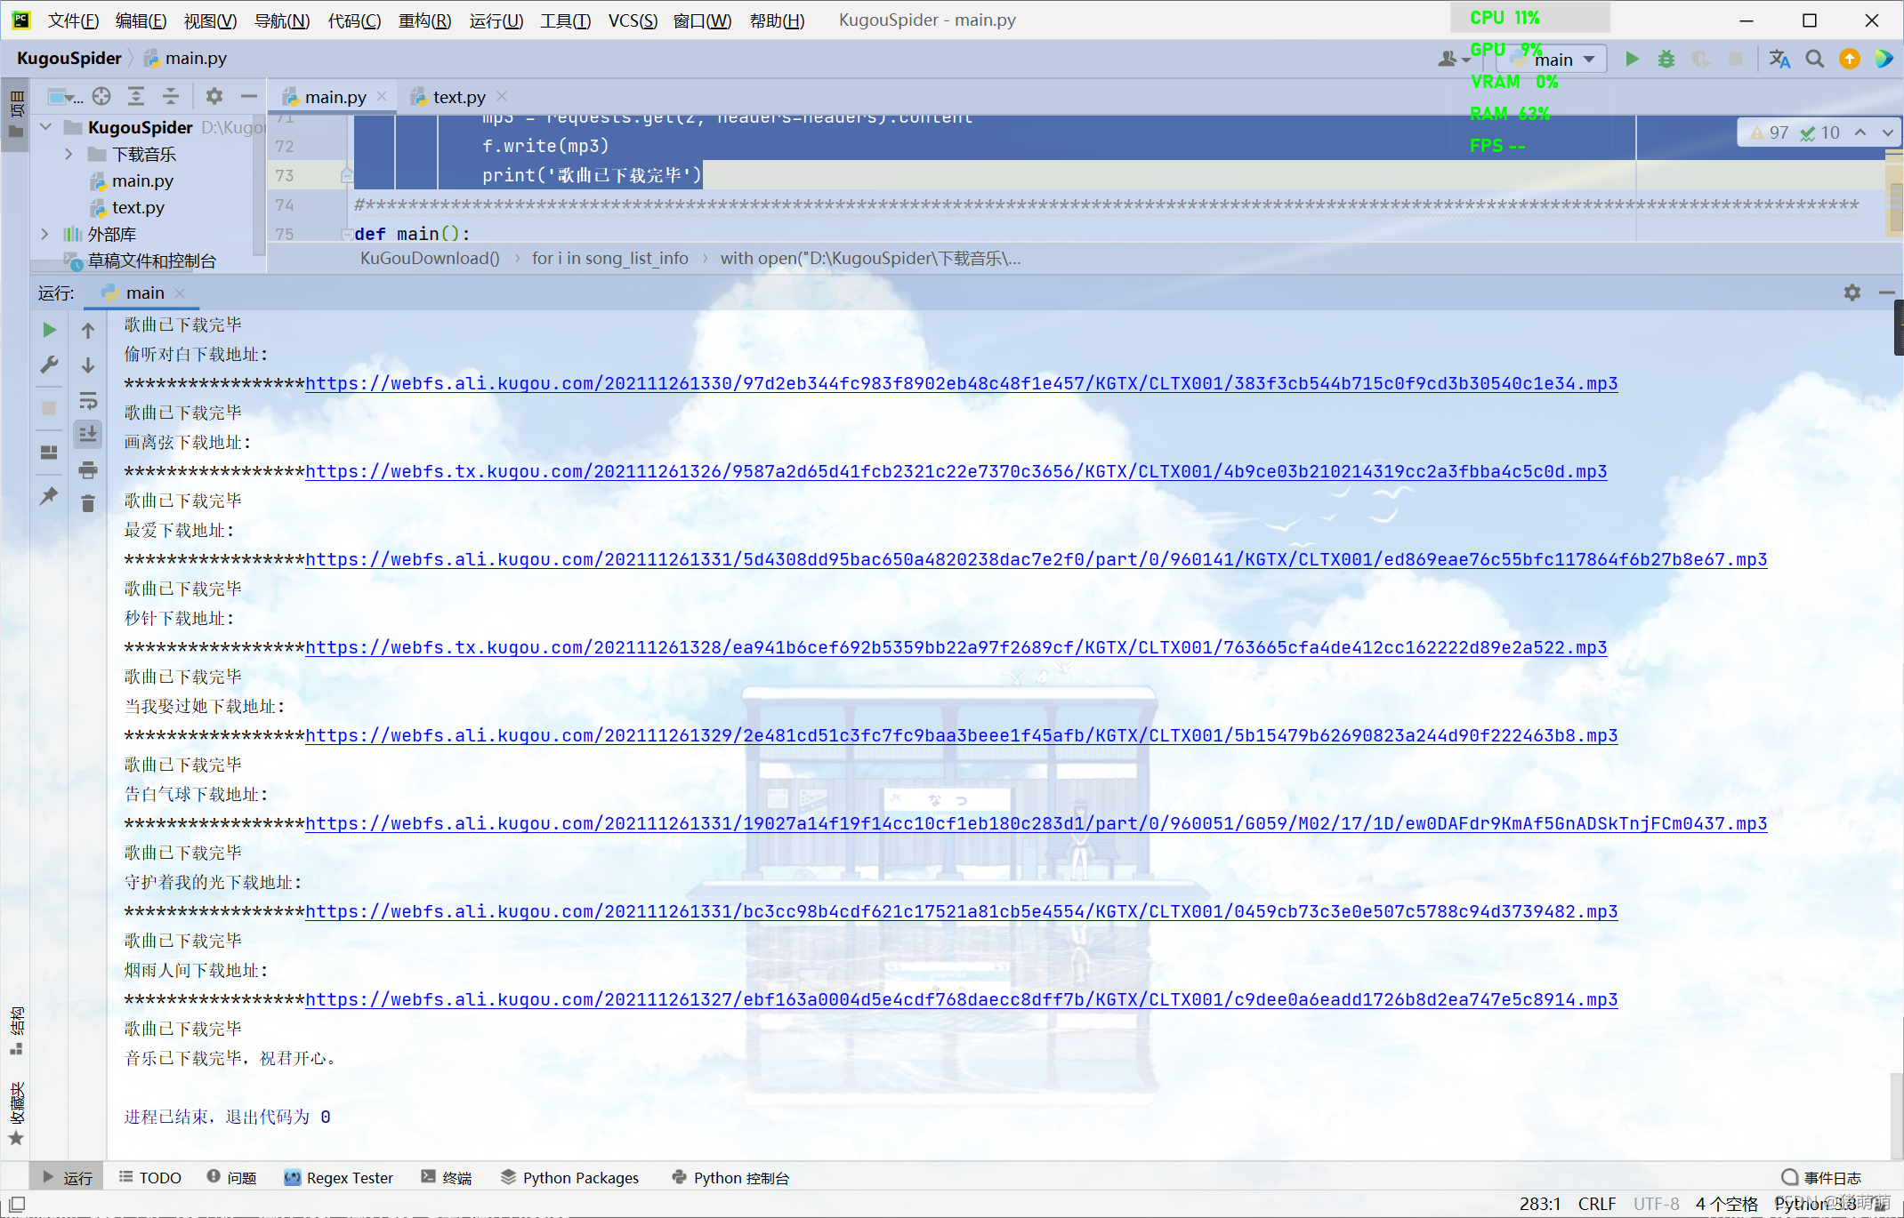Viewport: 1904px width, 1218px height.
Task: Click the print icon in run panel
Action: click(87, 469)
